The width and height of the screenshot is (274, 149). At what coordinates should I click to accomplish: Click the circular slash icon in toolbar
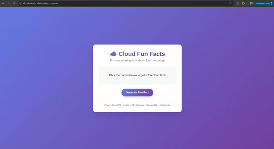pos(238,3)
